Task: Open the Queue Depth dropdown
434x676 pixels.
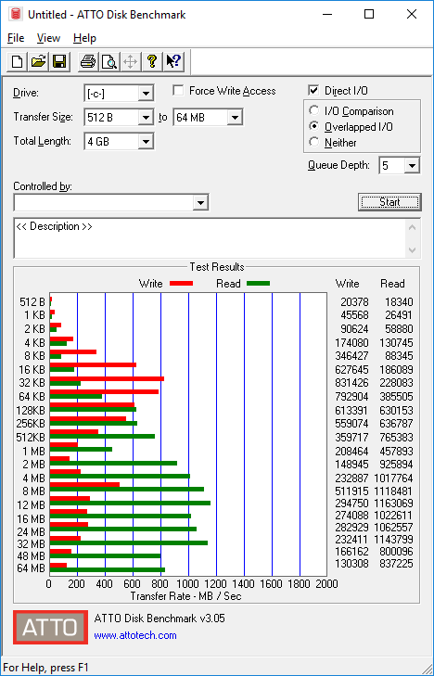Action: [412, 166]
